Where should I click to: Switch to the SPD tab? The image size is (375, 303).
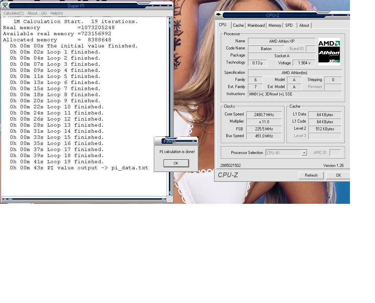[289, 25]
